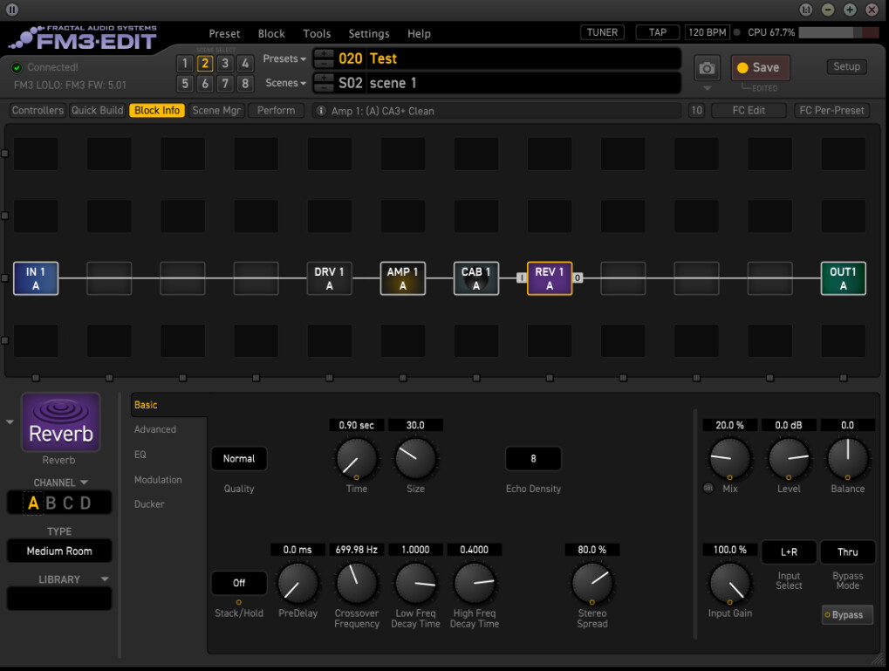Click the purple Reverb block image
Screen dimensions: 889x671
61,422
